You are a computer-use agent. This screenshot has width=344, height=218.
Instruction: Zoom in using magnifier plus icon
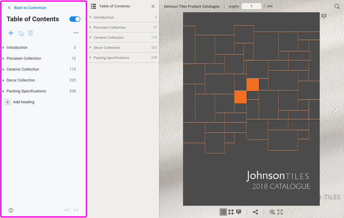click(x=272, y=212)
